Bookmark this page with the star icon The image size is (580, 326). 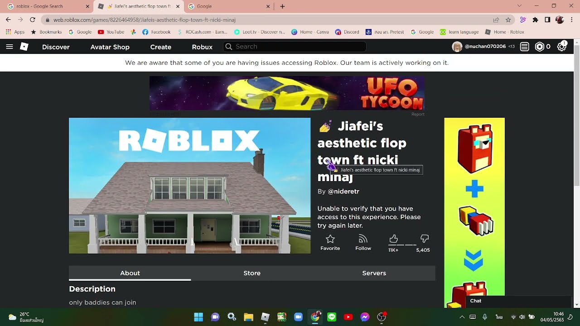[x=508, y=20]
